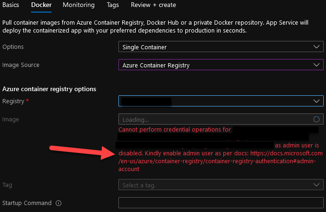Open the Options dropdown showing Single Container
This screenshot has width=326, height=212.
click(x=221, y=47)
